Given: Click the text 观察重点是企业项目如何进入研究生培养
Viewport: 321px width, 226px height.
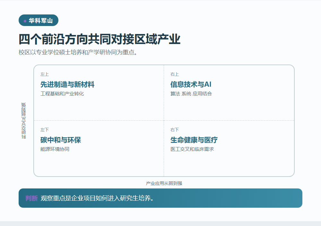Looking at the screenshot, I should (97, 198).
